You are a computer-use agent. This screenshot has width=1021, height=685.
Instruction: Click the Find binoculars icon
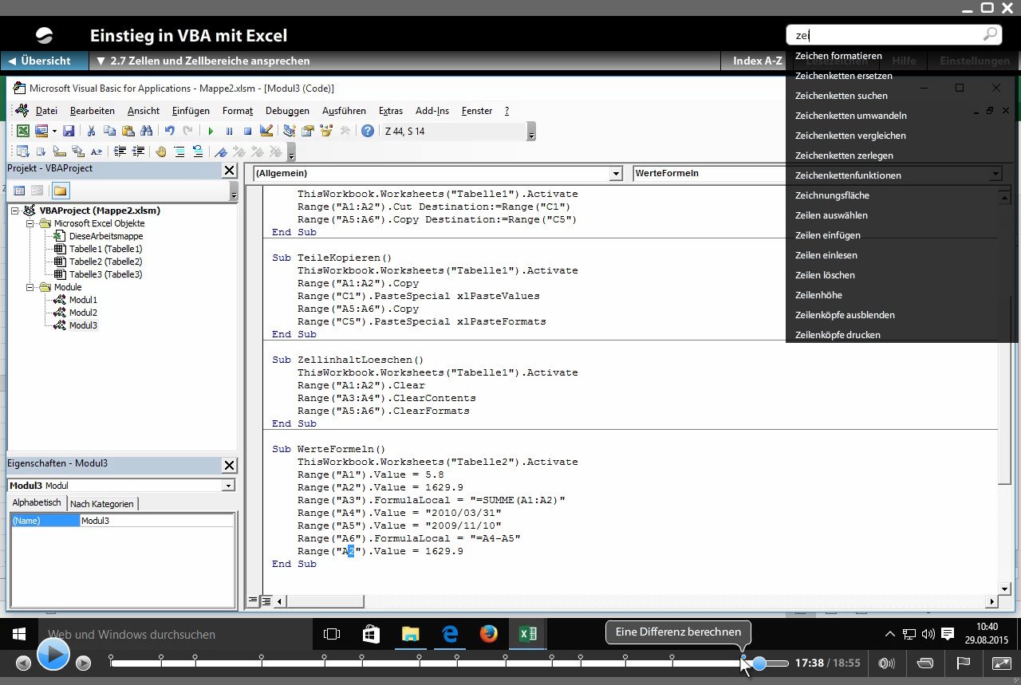click(146, 132)
